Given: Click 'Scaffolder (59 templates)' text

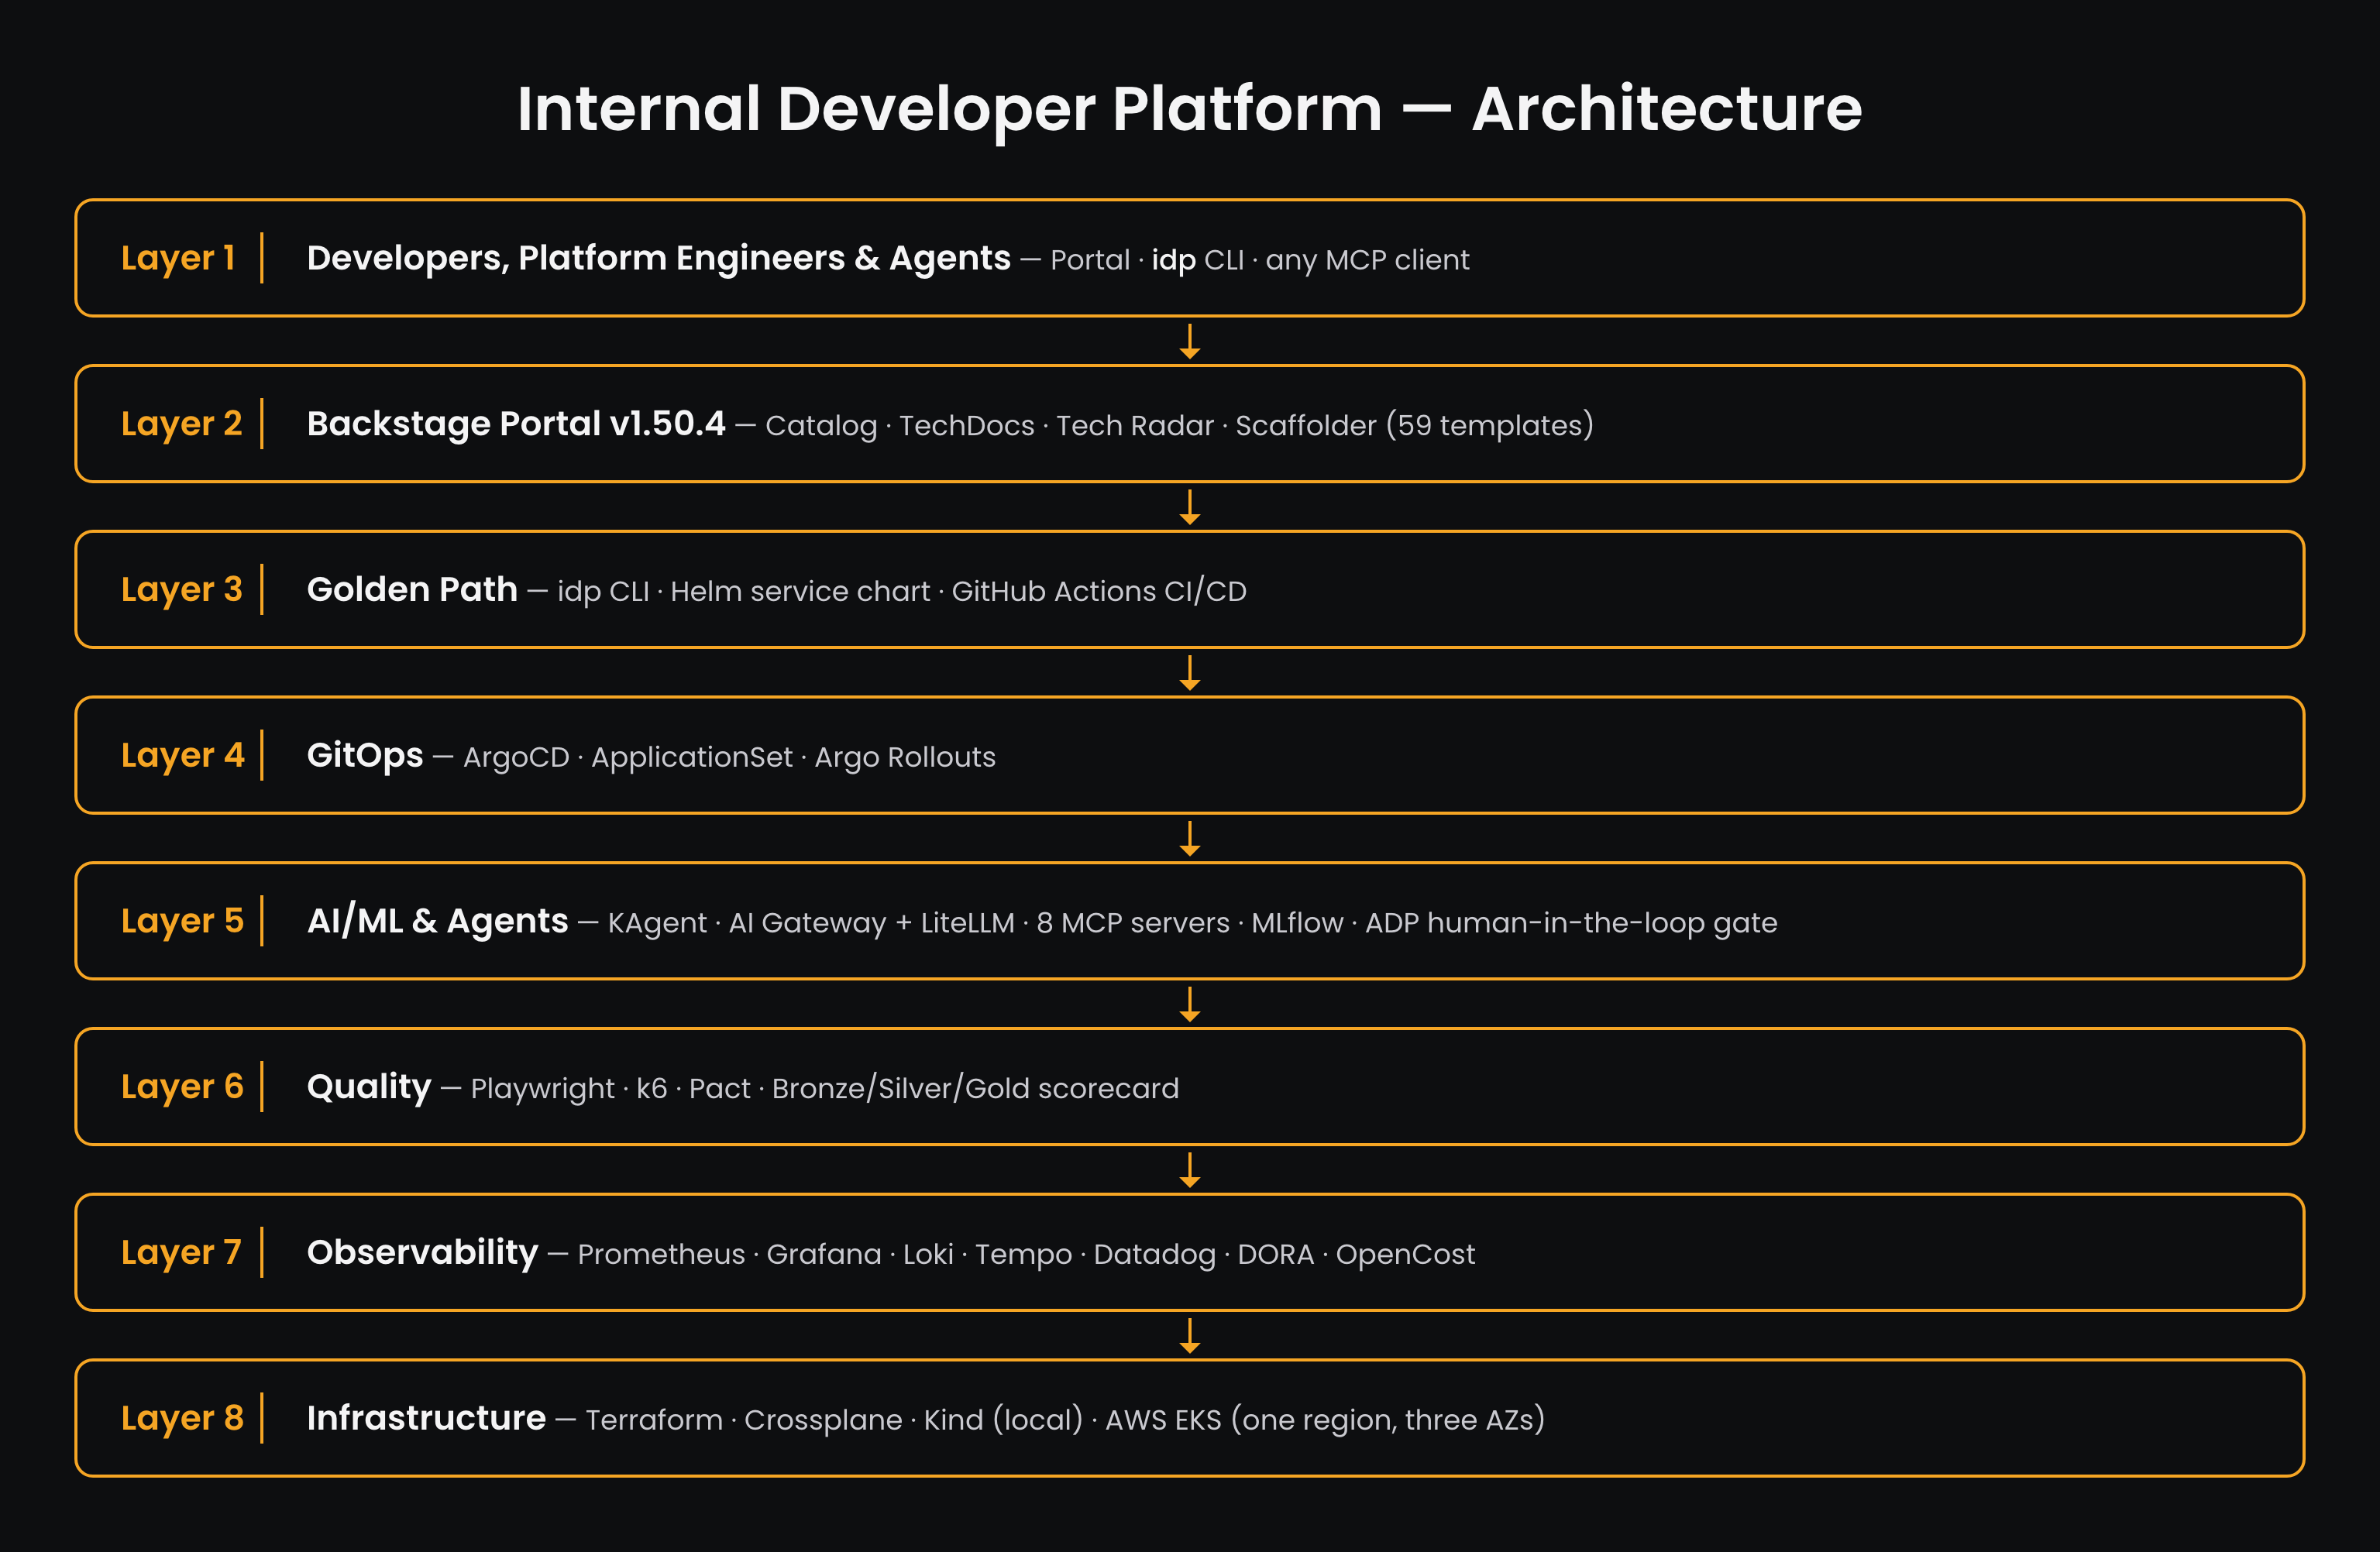Looking at the screenshot, I should click(1414, 426).
